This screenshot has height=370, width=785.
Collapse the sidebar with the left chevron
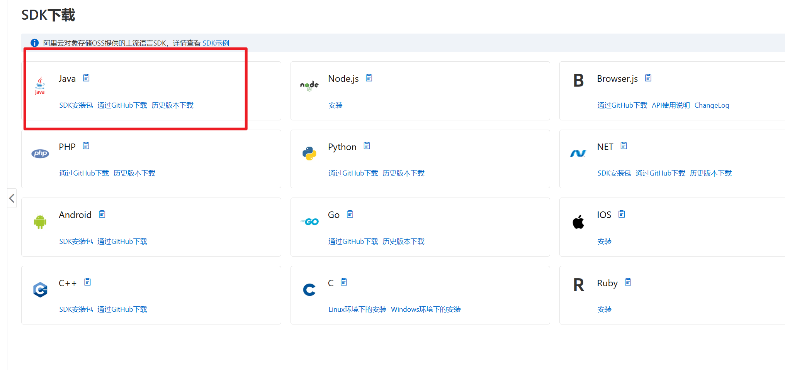[x=12, y=198]
